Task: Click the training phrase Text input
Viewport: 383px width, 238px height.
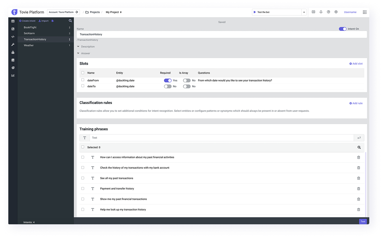Action: 222,138
